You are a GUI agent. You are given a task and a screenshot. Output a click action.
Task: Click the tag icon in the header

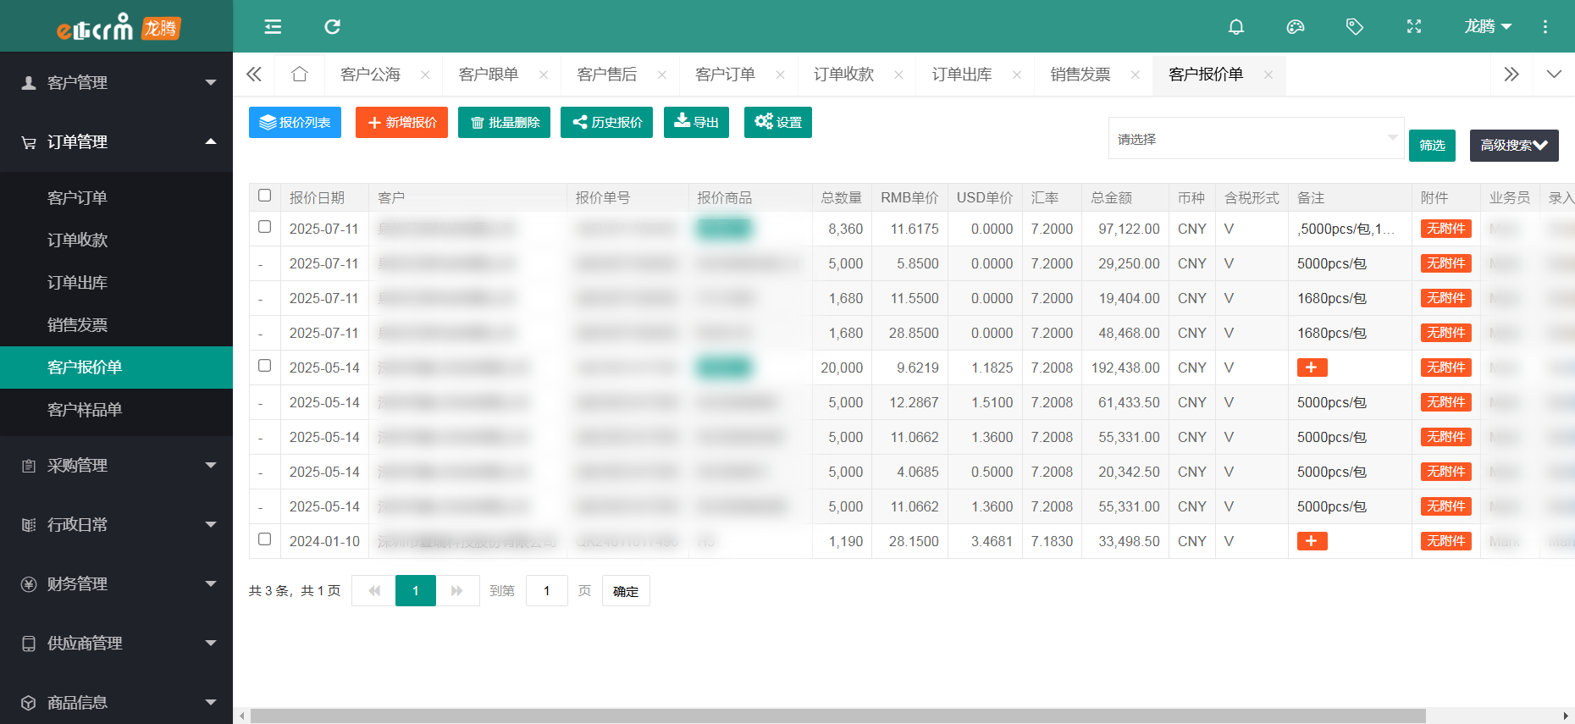tap(1354, 27)
